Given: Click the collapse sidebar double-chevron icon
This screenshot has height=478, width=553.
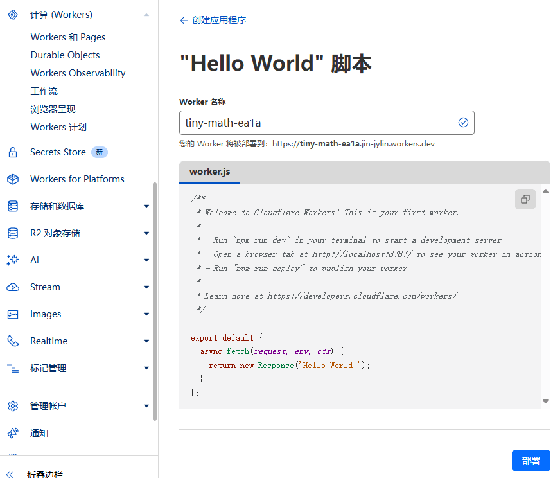Looking at the screenshot, I should click(x=10, y=474).
